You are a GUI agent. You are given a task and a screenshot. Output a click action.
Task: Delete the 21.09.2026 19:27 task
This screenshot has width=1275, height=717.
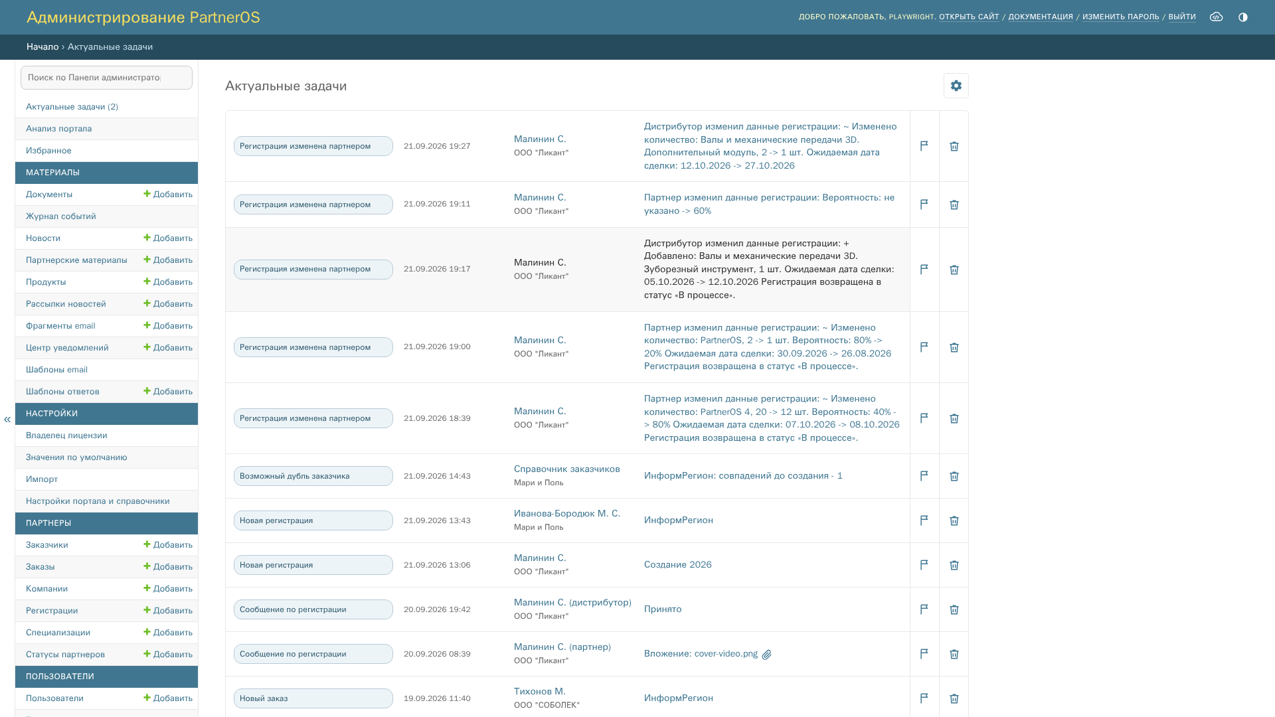[x=954, y=146]
